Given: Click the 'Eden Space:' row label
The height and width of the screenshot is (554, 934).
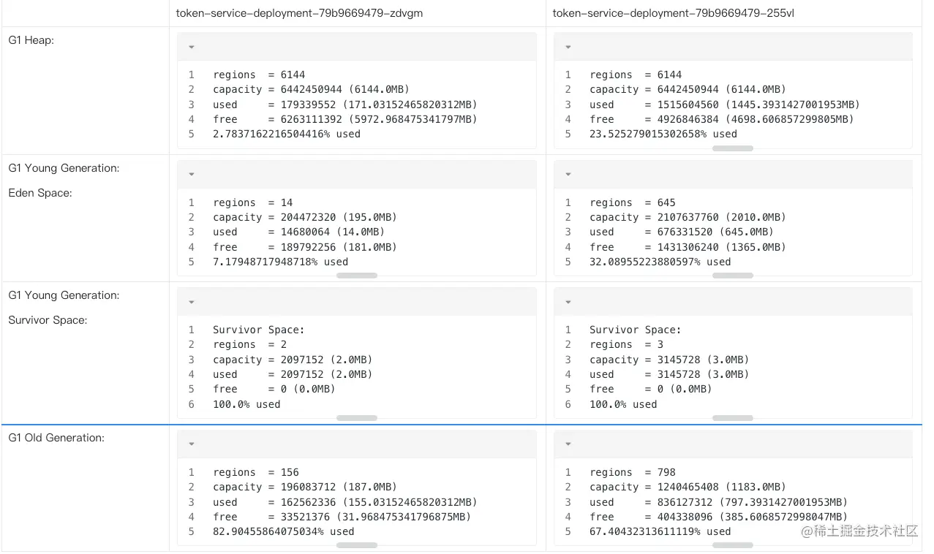Looking at the screenshot, I should (40, 193).
